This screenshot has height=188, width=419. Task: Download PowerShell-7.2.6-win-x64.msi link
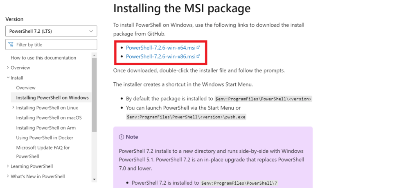(160, 48)
